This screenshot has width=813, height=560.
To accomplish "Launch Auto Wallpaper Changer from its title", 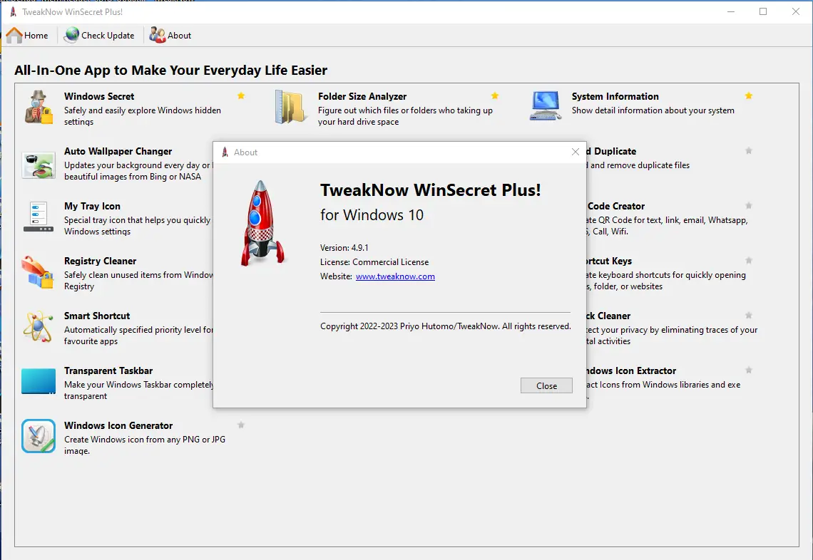I will pos(118,151).
